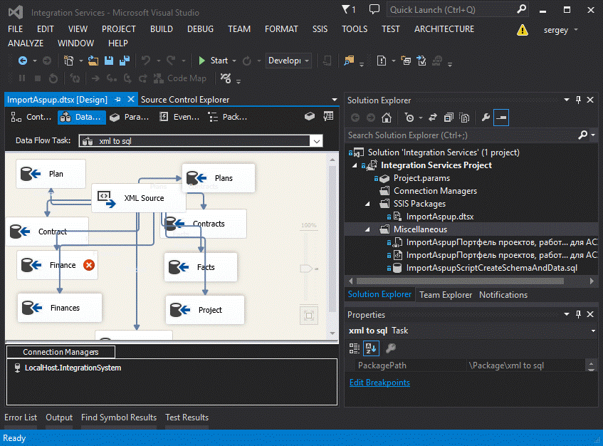The height and width of the screenshot is (446, 603).
Task: Click the Properties wrench icon in Solution Explorer
Action: (x=486, y=118)
